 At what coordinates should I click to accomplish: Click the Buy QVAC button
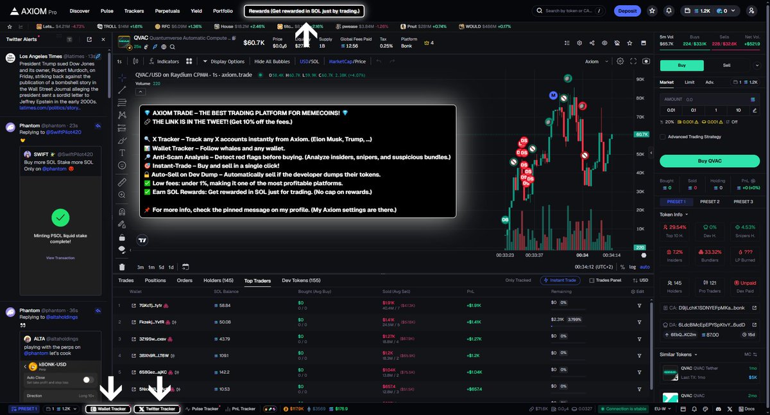(710, 161)
